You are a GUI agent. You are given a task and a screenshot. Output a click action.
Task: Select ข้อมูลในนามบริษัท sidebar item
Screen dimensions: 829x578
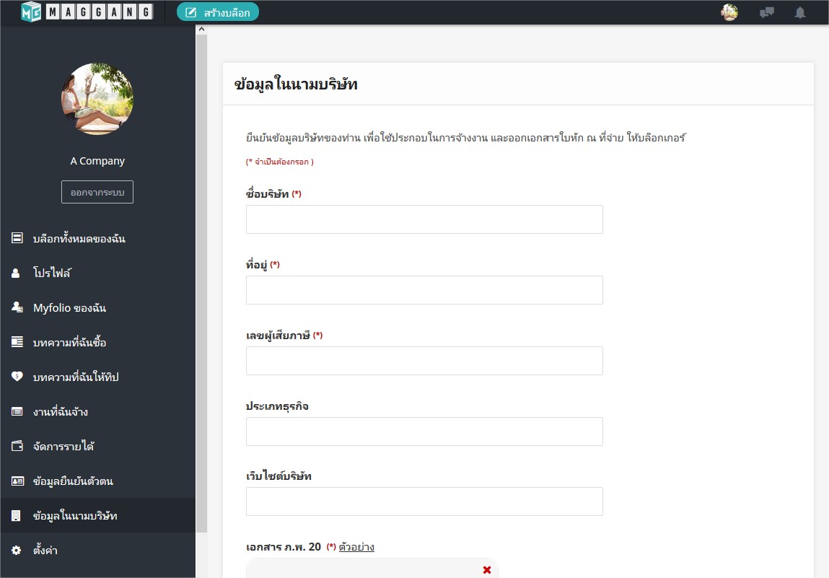coord(98,516)
